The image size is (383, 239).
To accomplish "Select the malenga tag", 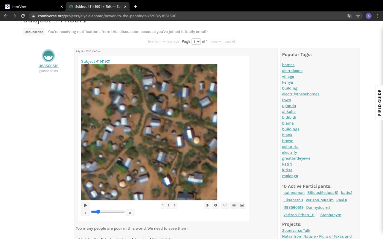I will 290,176.
